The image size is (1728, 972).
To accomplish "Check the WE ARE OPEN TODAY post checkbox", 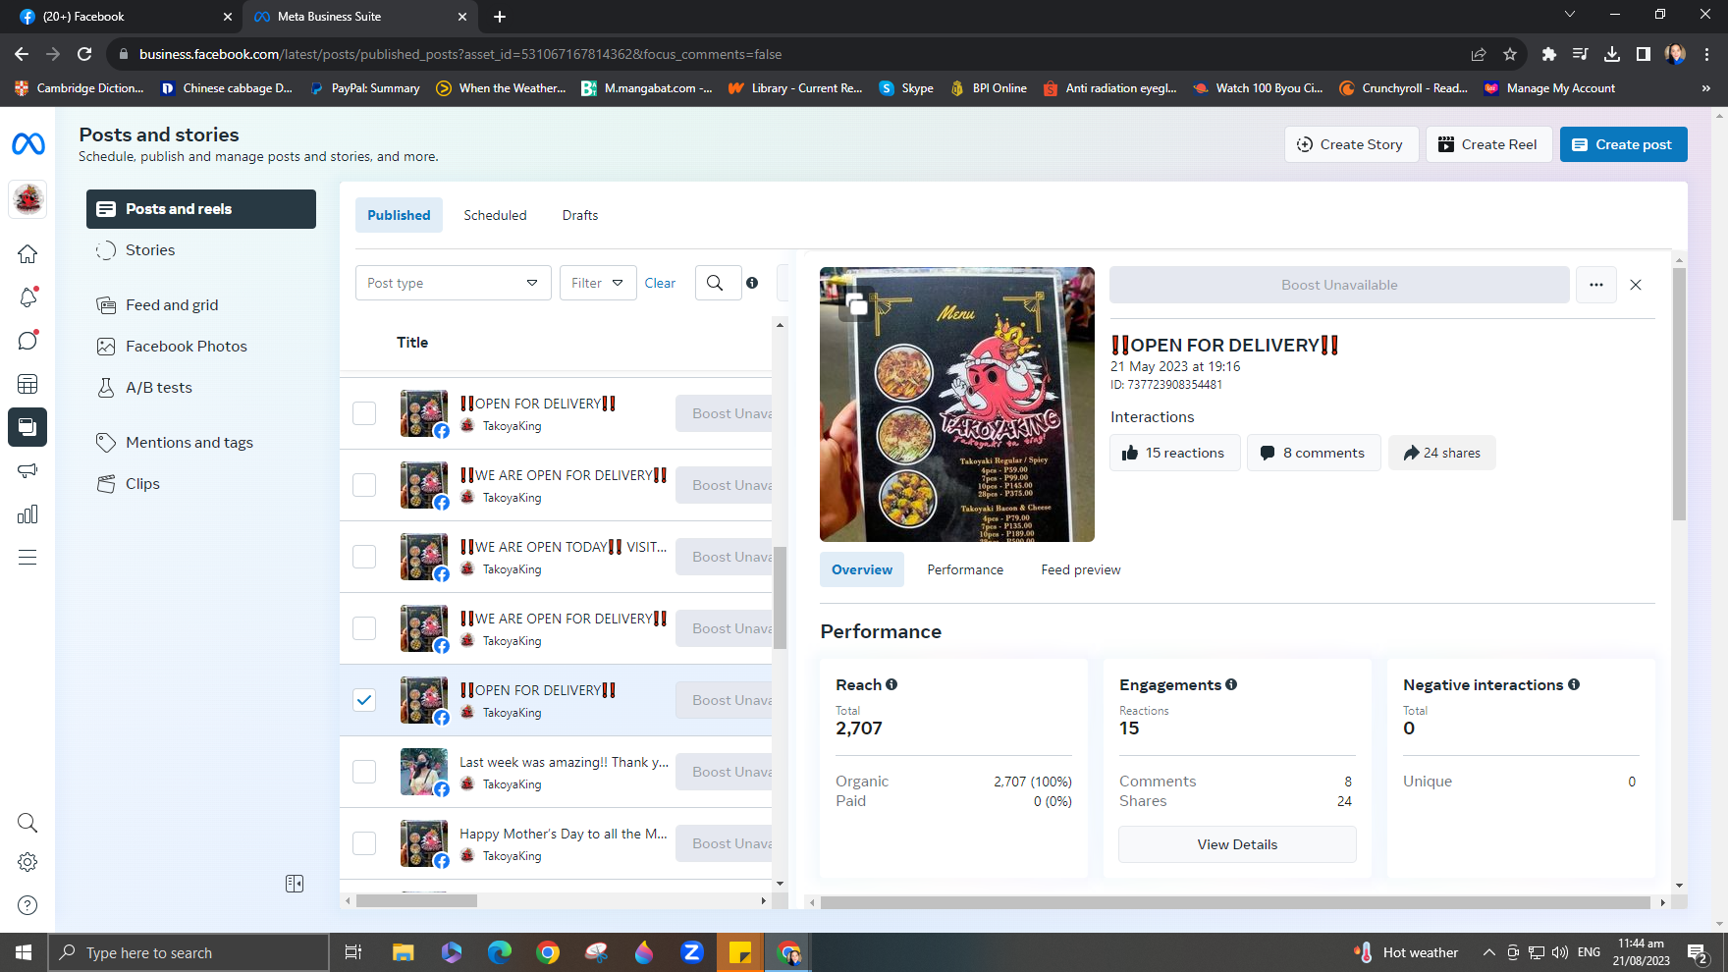I will click(364, 557).
